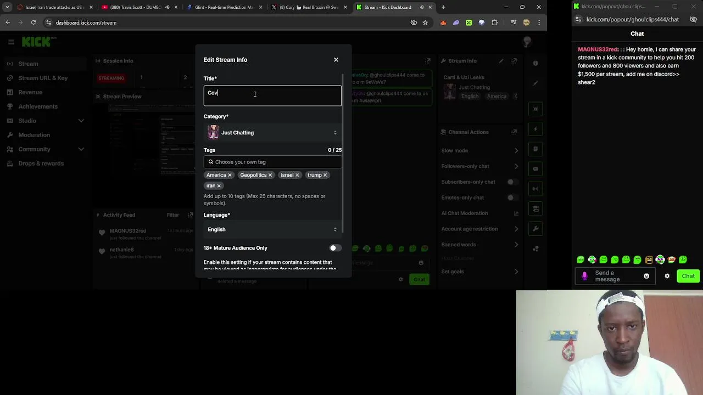This screenshot has width=703, height=395.
Task: Bookmark this page with the star icon
Action: pos(425,22)
